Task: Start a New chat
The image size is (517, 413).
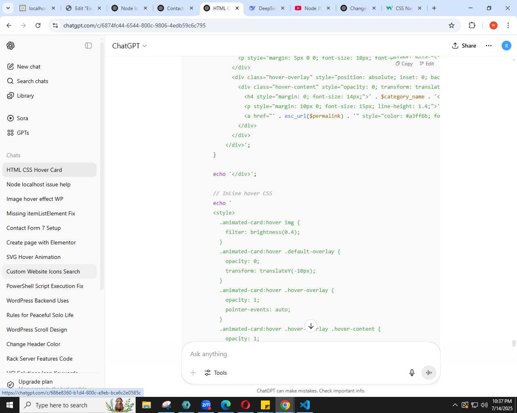Action: pos(49,67)
